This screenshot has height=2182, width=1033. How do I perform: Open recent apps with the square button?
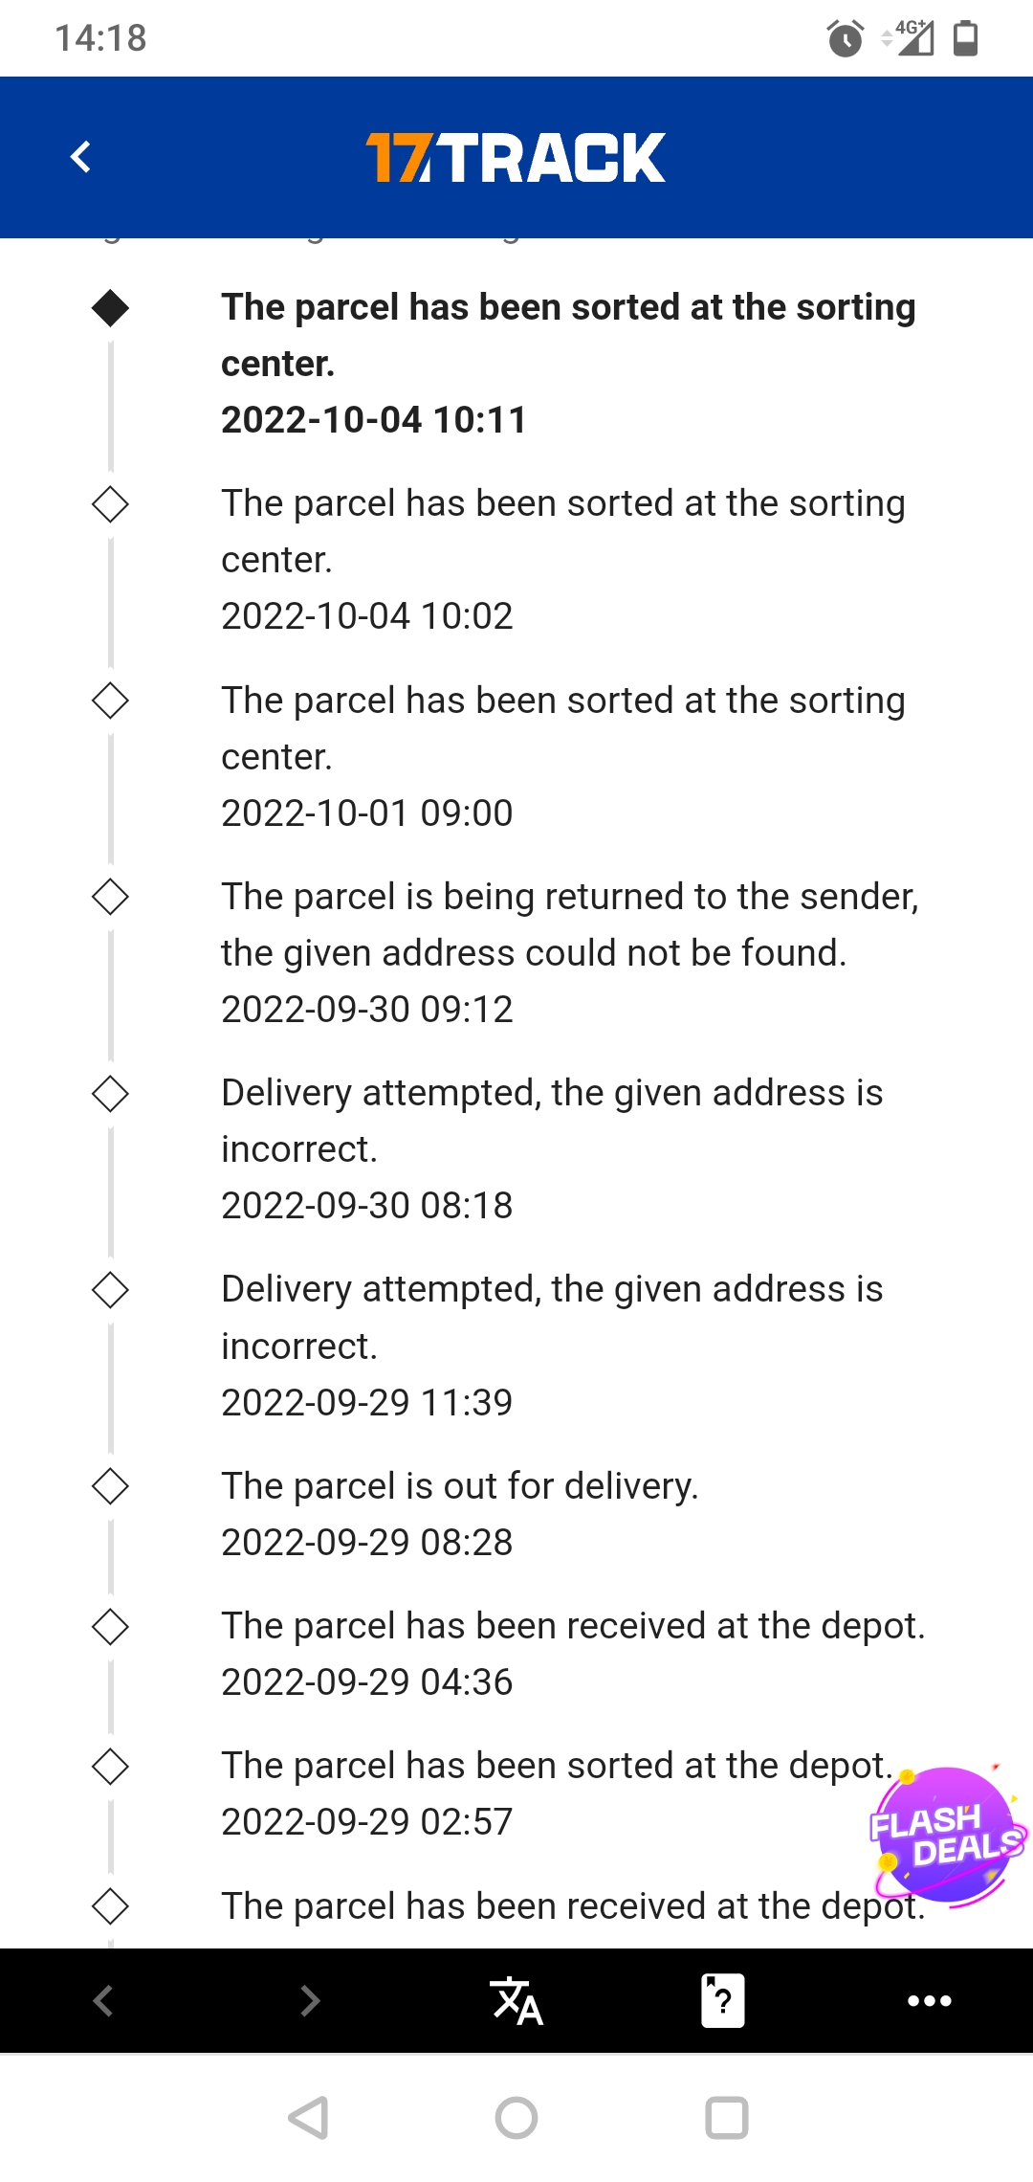point(726,2118)
